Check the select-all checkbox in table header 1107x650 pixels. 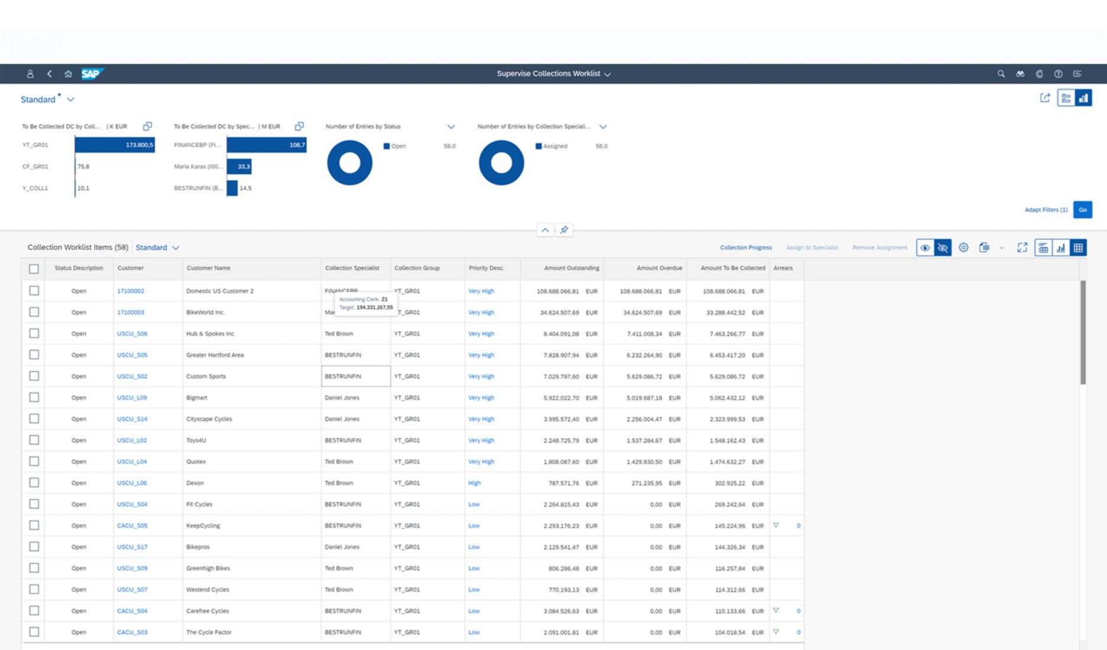(x=34, y=268)
